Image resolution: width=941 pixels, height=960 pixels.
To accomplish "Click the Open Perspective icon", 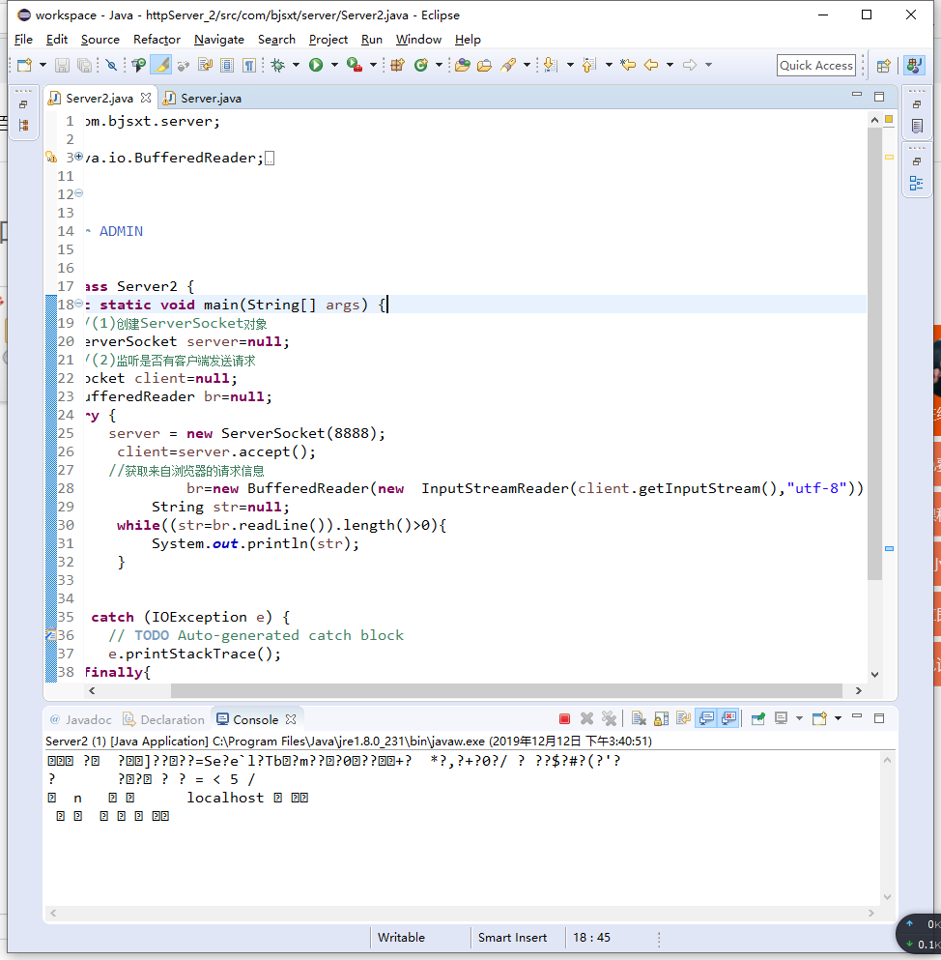I will pos(883,66).
